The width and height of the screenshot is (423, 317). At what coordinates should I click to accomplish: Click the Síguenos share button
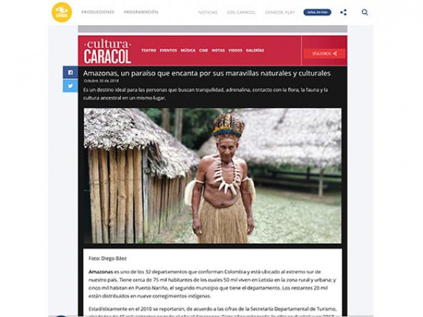click(325, 54)
